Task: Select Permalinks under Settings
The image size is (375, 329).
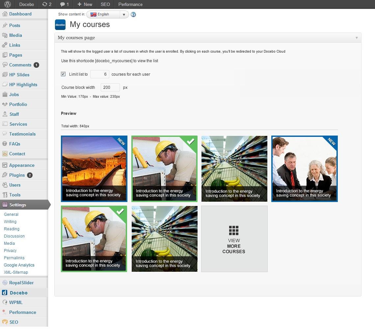Action: [x=14, y=258]
